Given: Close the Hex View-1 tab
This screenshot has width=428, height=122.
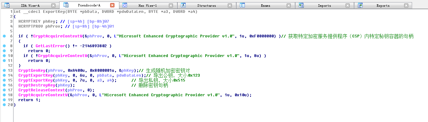Looking at the screenshot, I should (171, 6).
